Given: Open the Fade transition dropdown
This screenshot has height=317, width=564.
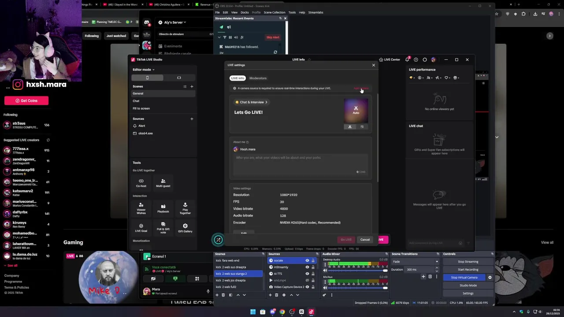Looking at the screenshot, I should tap(415, 262).
